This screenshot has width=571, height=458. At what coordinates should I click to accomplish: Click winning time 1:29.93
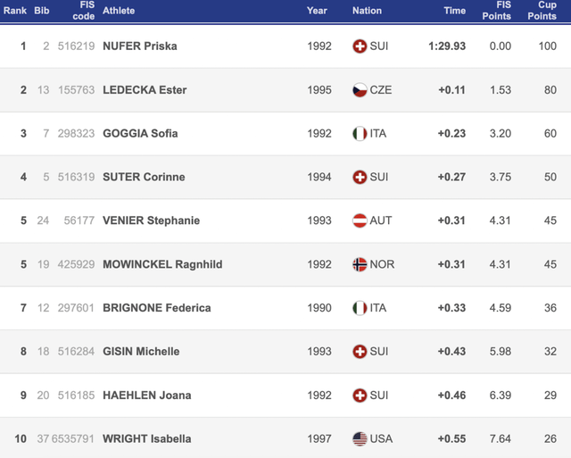point(447,46)
